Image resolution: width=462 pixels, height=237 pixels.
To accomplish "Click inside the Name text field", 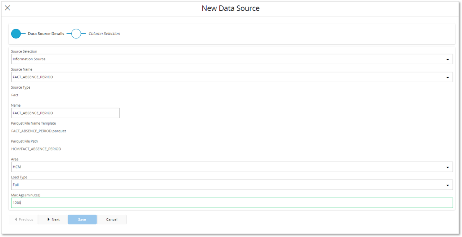I will 65,113.
